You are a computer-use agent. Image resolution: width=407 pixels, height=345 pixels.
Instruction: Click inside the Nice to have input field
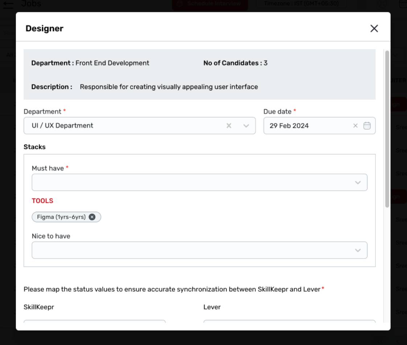click(189, 250)
